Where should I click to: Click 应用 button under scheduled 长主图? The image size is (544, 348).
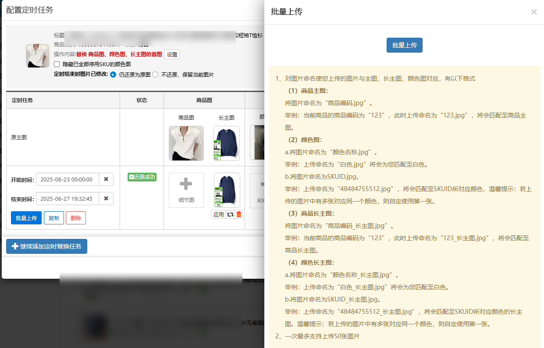[218, 214]
